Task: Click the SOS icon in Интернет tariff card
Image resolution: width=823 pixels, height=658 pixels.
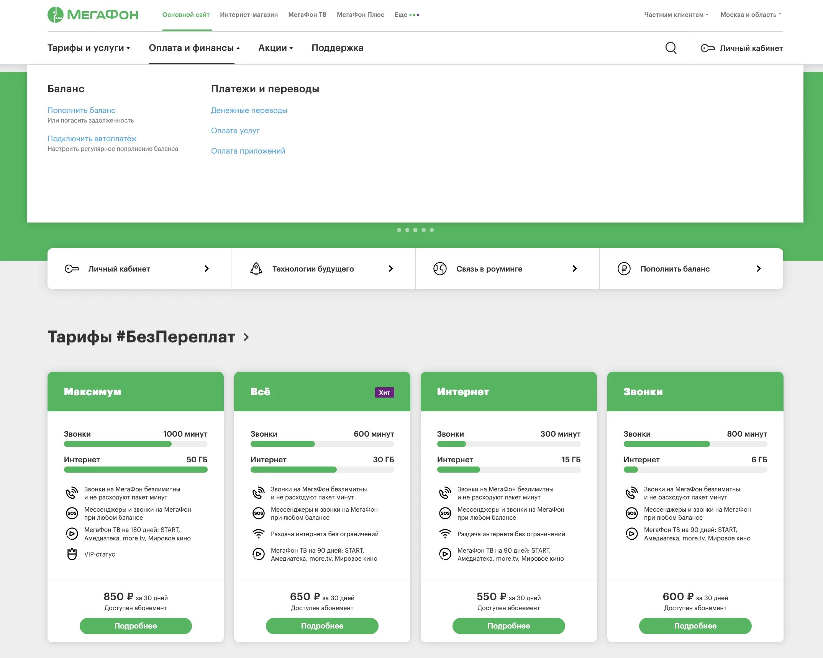Action: [x=445, y=513]
